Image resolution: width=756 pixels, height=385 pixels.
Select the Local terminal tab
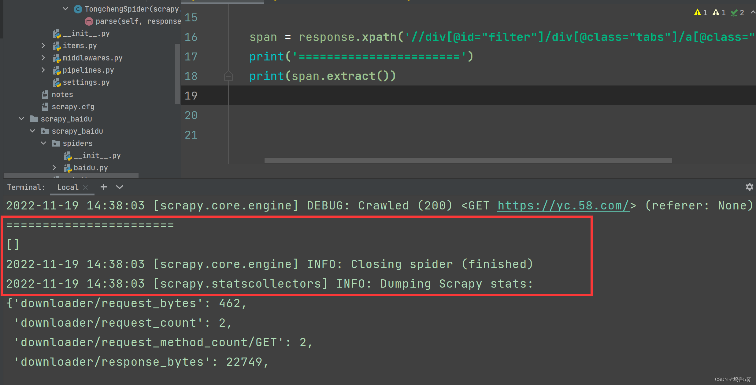pyautogui.click(x=68, y=187)
